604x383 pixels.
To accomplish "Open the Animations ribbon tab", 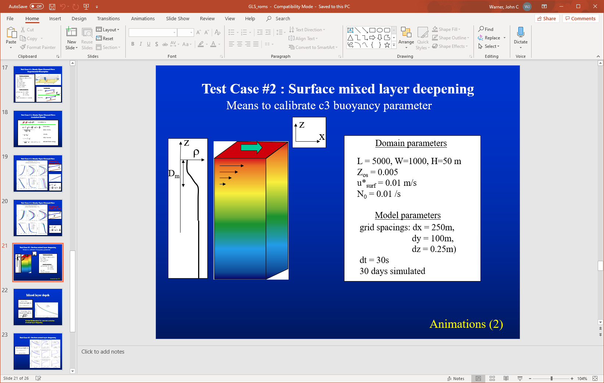I will pyautogui.click(x=143, y=19).
